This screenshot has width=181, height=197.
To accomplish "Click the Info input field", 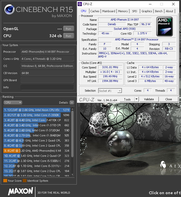I will pos(47,87).
